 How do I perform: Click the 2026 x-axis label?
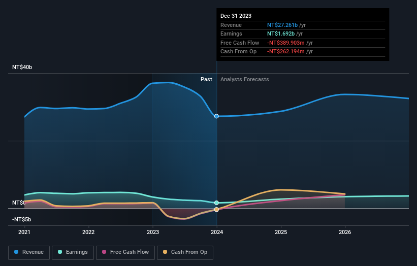pyautogui.click(x=345, y=232)
